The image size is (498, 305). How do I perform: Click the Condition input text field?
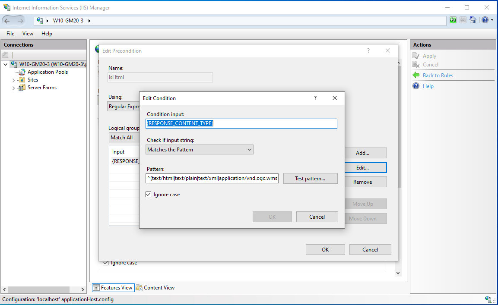point(241,123)
